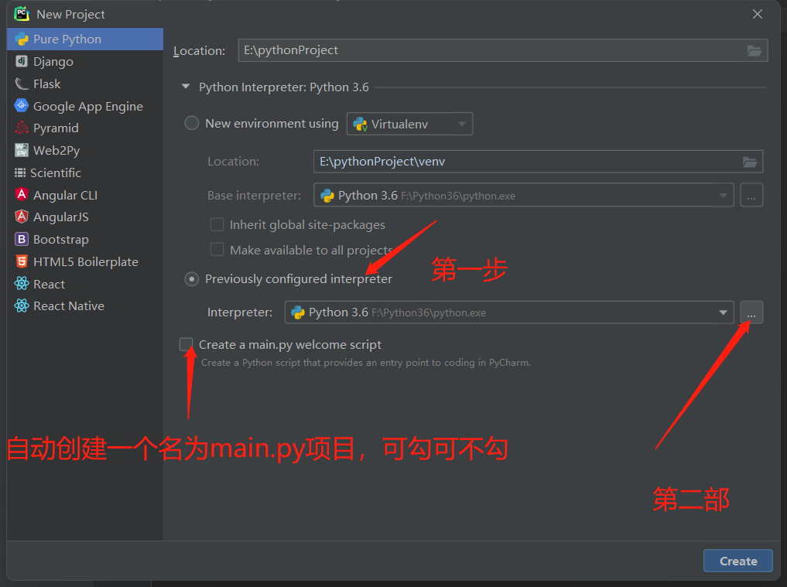The image size is (787, 587).
Task: Click the Bootstrap B icon
Action: 22,239
